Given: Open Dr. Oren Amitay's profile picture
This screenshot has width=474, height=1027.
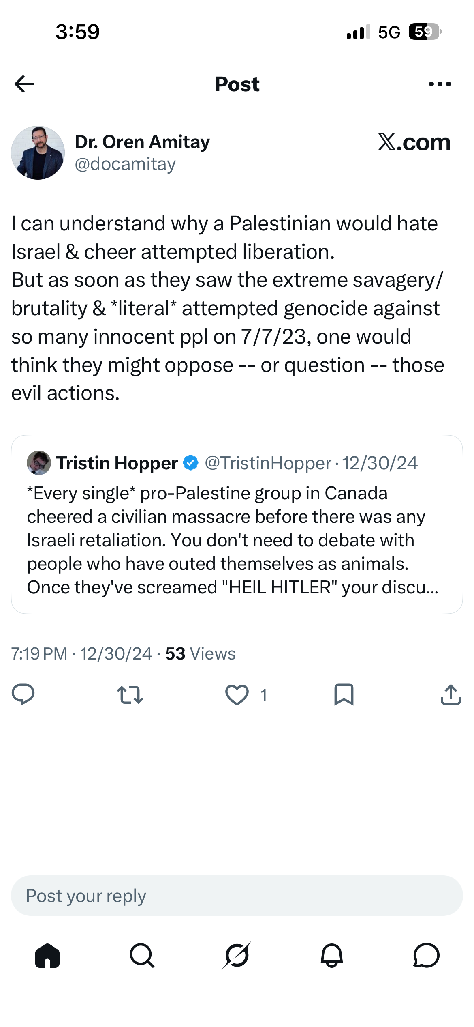Looking at the screenshot, I should coord(38,153).
